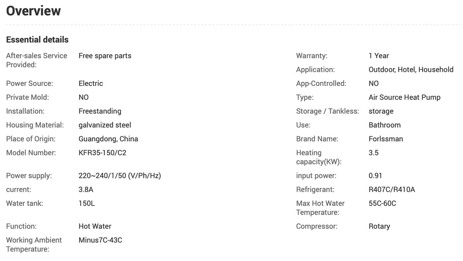Screen dimensions: 463x261
Task: Click the Installation value Freestanding
Action: tap(100, 111)
